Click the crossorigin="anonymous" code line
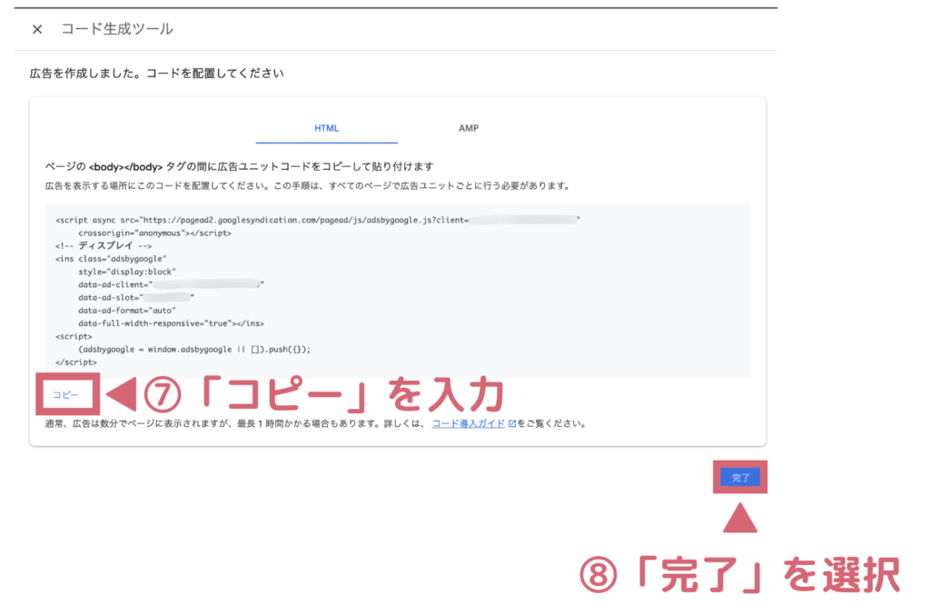This screenshot has height=605, width=930. (x=154, y=233)
